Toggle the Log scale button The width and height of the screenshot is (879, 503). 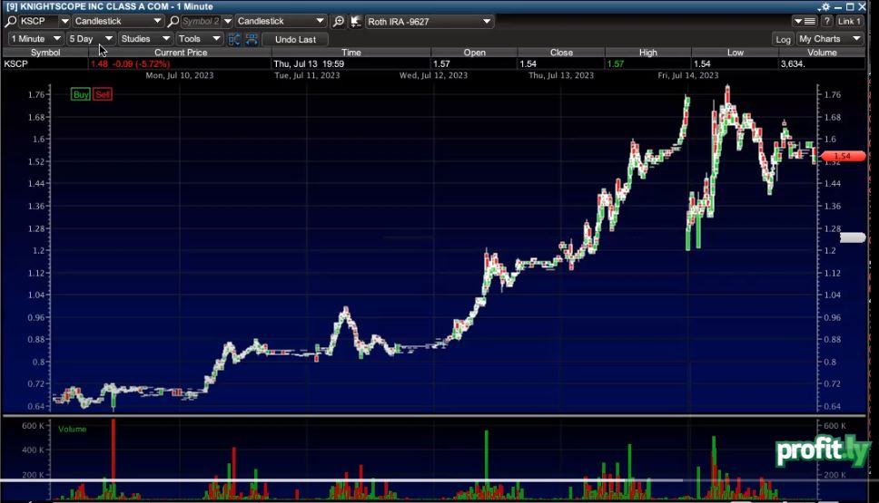pos(783,39)
